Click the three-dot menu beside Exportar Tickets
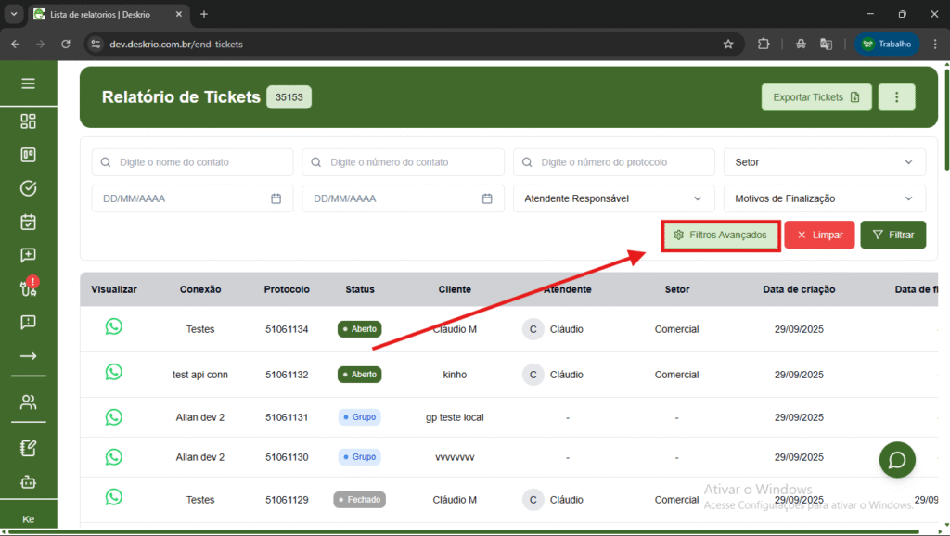 click(x=896, y=97)
